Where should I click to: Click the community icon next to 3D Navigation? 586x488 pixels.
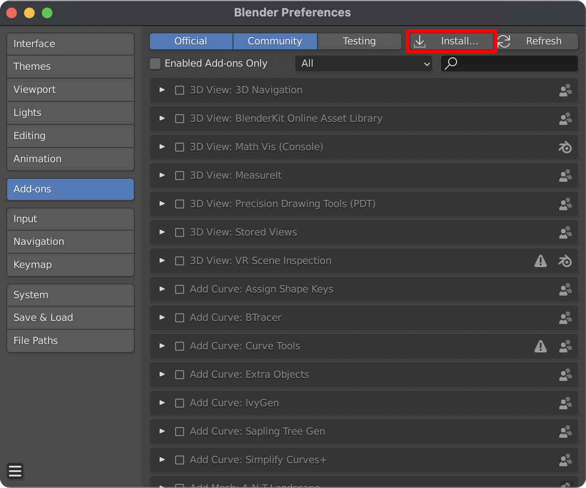click(565, 90)
